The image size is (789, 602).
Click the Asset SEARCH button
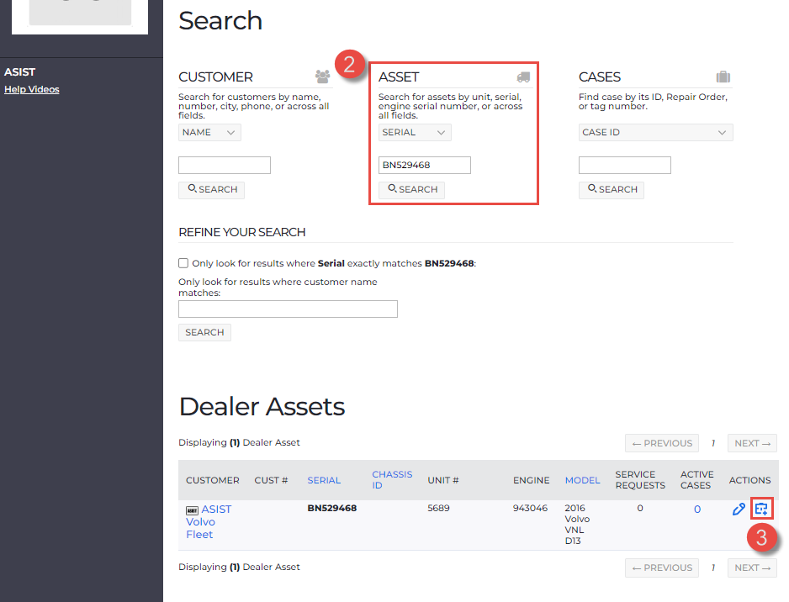coord(411,190)
